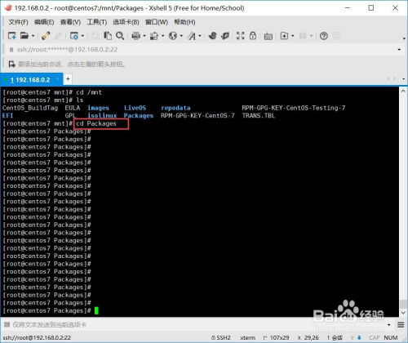
Task: Add a new tab with plus button
Action: 68,79
